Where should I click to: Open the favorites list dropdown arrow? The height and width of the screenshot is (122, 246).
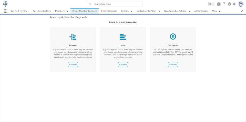point(213,4)
